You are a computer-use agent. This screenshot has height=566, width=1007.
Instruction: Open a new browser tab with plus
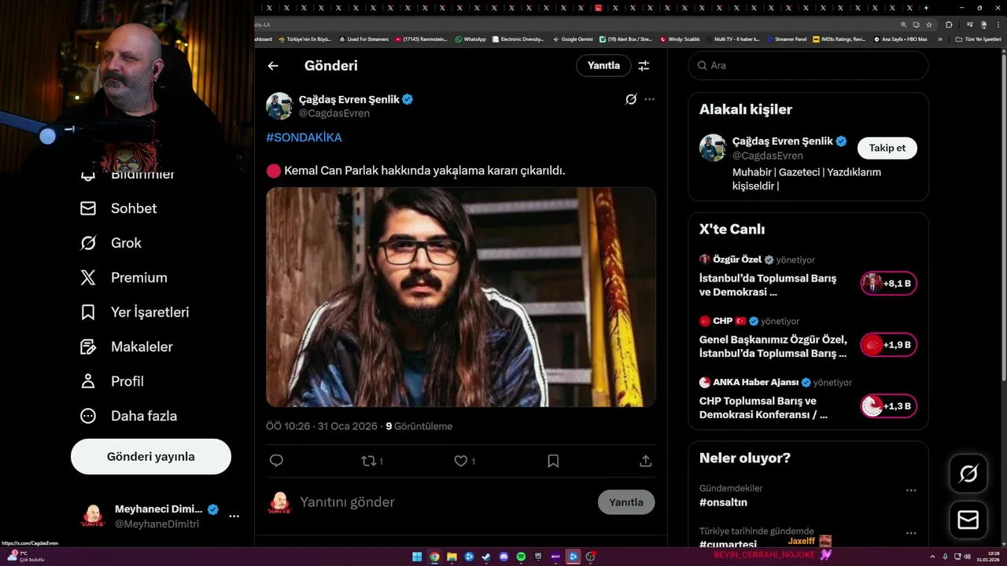click(x=926, y=8)
